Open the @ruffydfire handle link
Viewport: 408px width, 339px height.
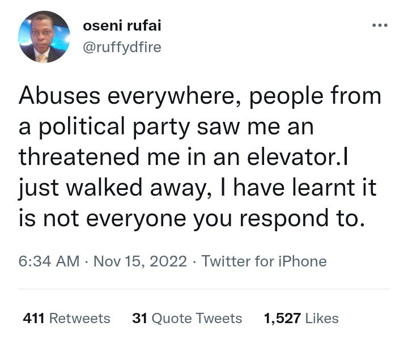pyautogui.click(x=122, y=48)
